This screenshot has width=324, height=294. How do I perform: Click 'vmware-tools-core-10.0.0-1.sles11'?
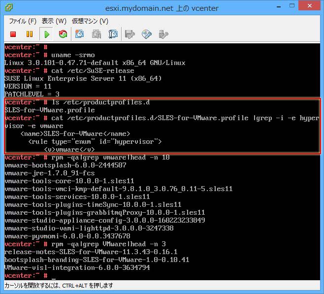(x=69, y=181)
